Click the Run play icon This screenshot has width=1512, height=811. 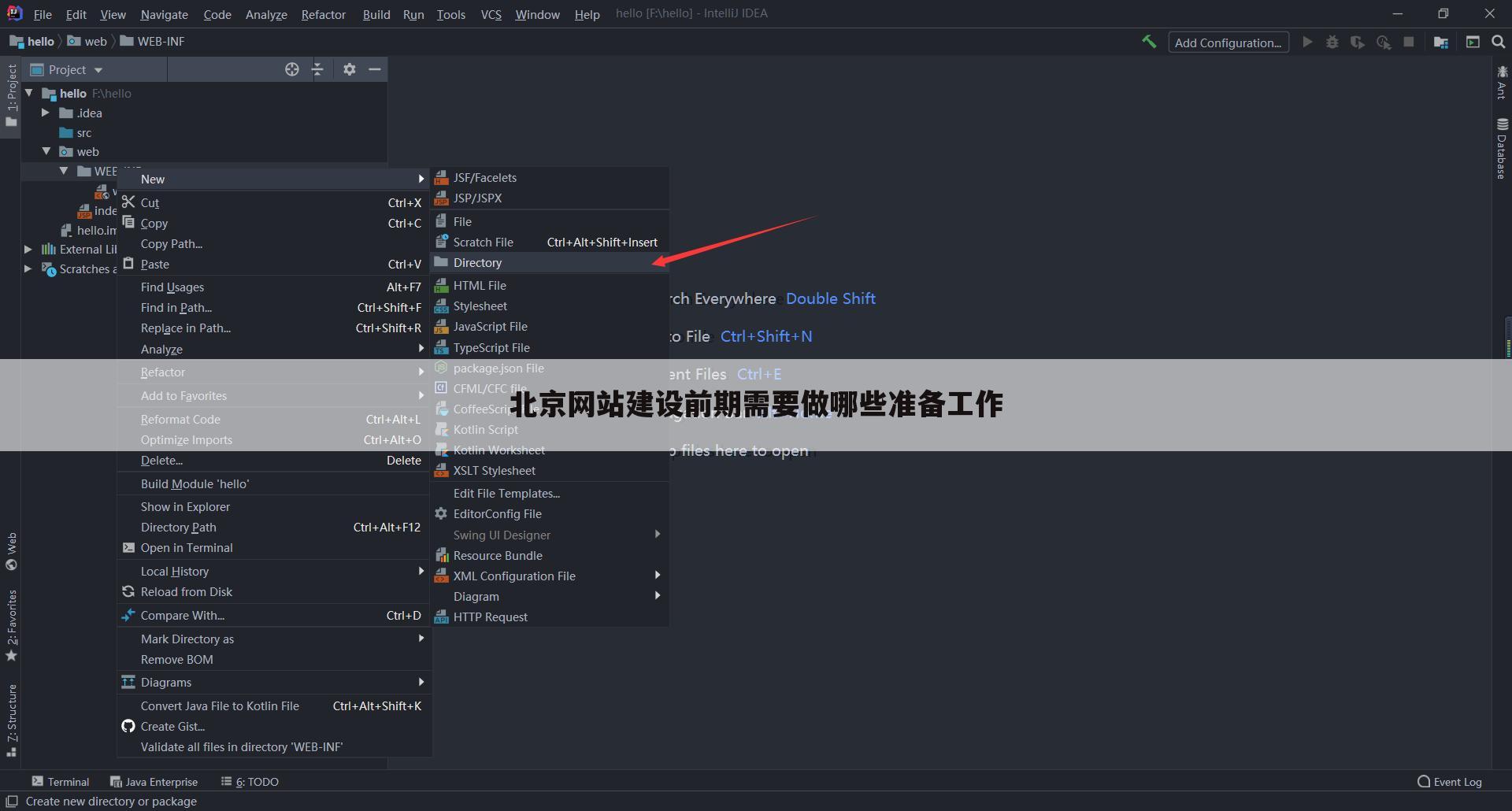point(1307,42)
